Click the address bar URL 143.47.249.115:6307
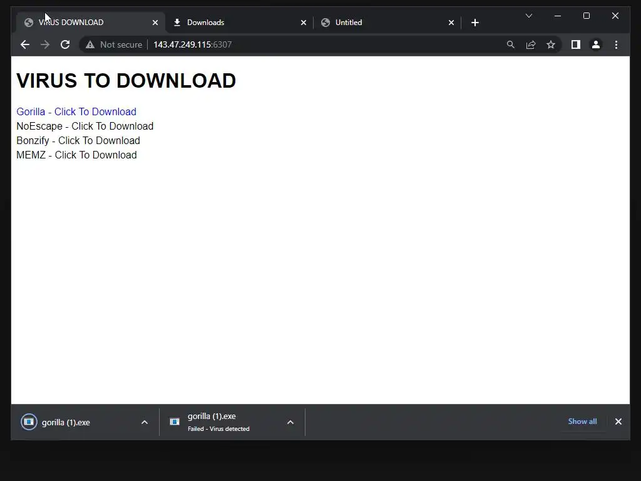The width and height of the screenshot is (641, 481). pos(193,44)
